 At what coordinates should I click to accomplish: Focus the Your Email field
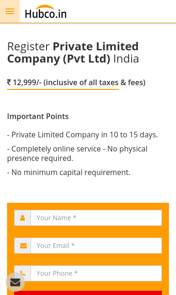point(96,246)
